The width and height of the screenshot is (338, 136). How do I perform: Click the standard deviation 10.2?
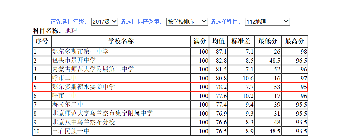coord(248,96)
